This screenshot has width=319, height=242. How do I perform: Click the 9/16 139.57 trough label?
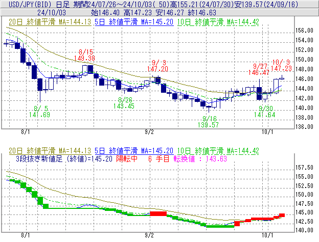209,122
